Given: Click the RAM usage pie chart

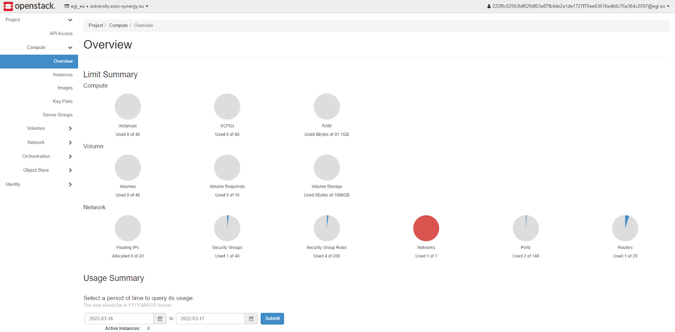Looking at the screenshot, I should click(327, 107).
